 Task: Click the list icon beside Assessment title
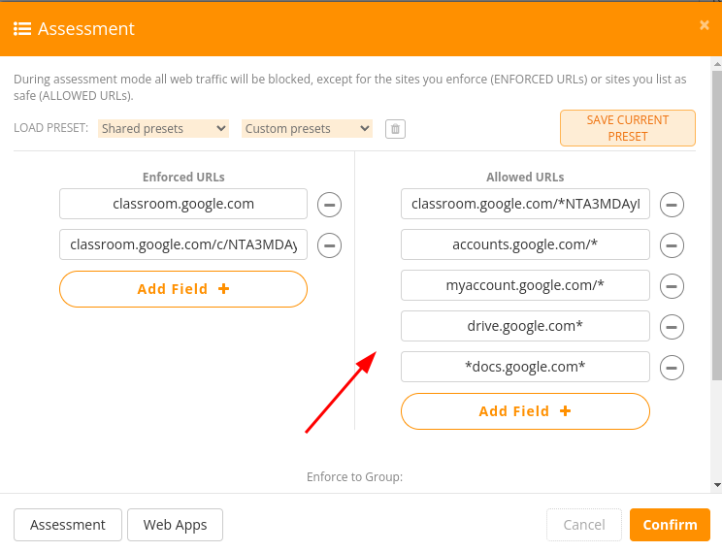(x=22, y=28)
